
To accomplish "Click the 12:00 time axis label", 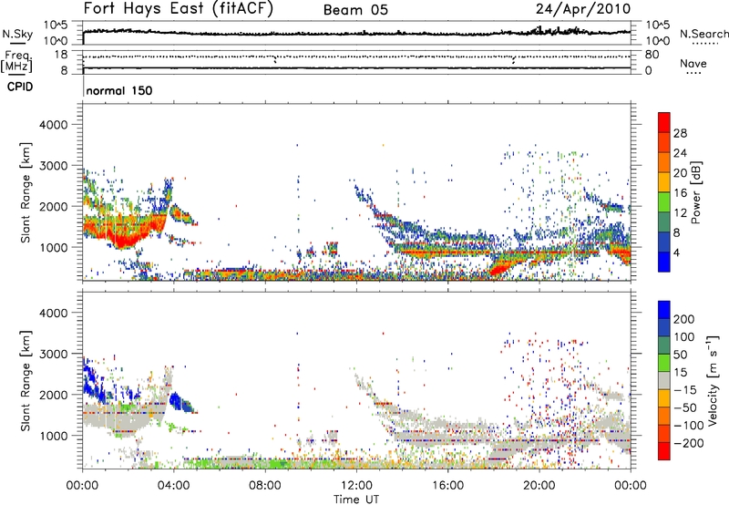I will point(356,486).
